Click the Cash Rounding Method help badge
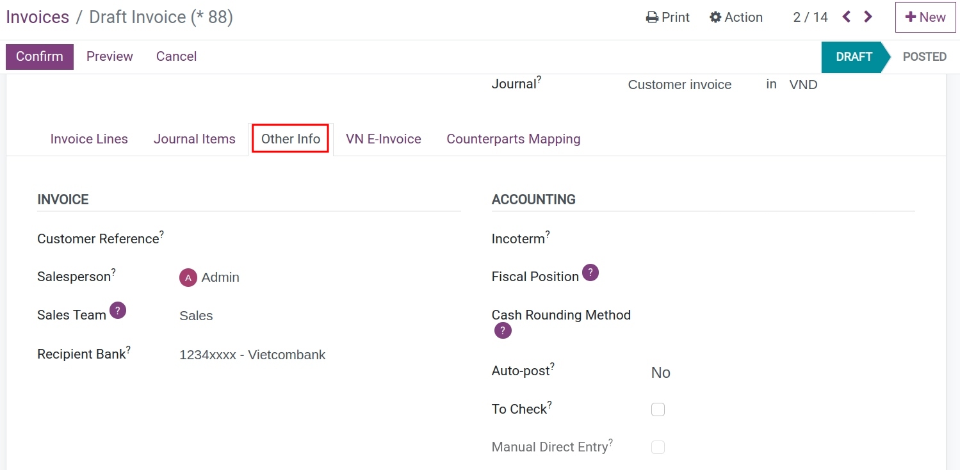The width and height of the screenshot is (960, 470). (502, 330)
